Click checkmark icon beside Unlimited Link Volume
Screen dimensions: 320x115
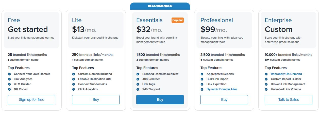266,89
